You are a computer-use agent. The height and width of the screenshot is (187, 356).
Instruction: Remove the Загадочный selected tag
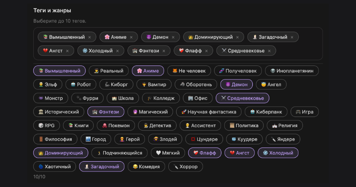pos(292,37)
